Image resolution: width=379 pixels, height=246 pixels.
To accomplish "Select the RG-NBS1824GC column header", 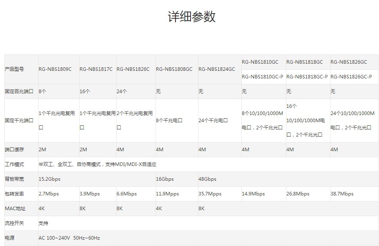I will click(x=216, y=69).
